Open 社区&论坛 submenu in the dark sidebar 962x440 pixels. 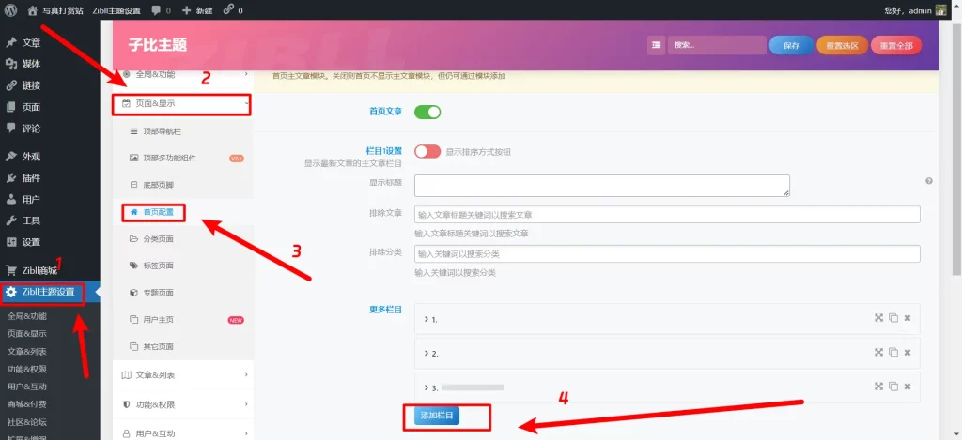point(27,422)
